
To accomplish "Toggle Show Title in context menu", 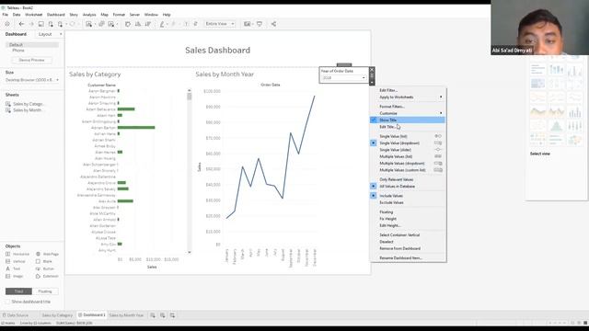I will tap(408, 120).
